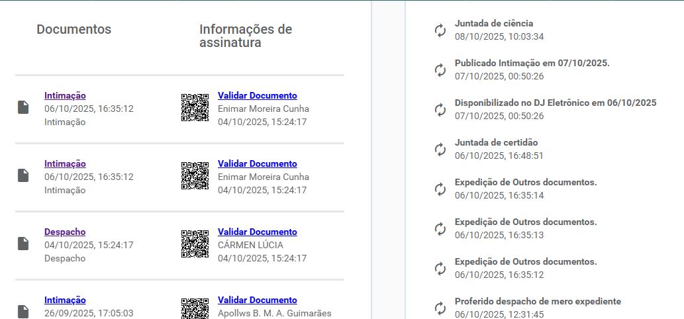Click sync icon for Expedição at 16:35:13
This screenshot has width=684, height=319.
pos(440,229)
